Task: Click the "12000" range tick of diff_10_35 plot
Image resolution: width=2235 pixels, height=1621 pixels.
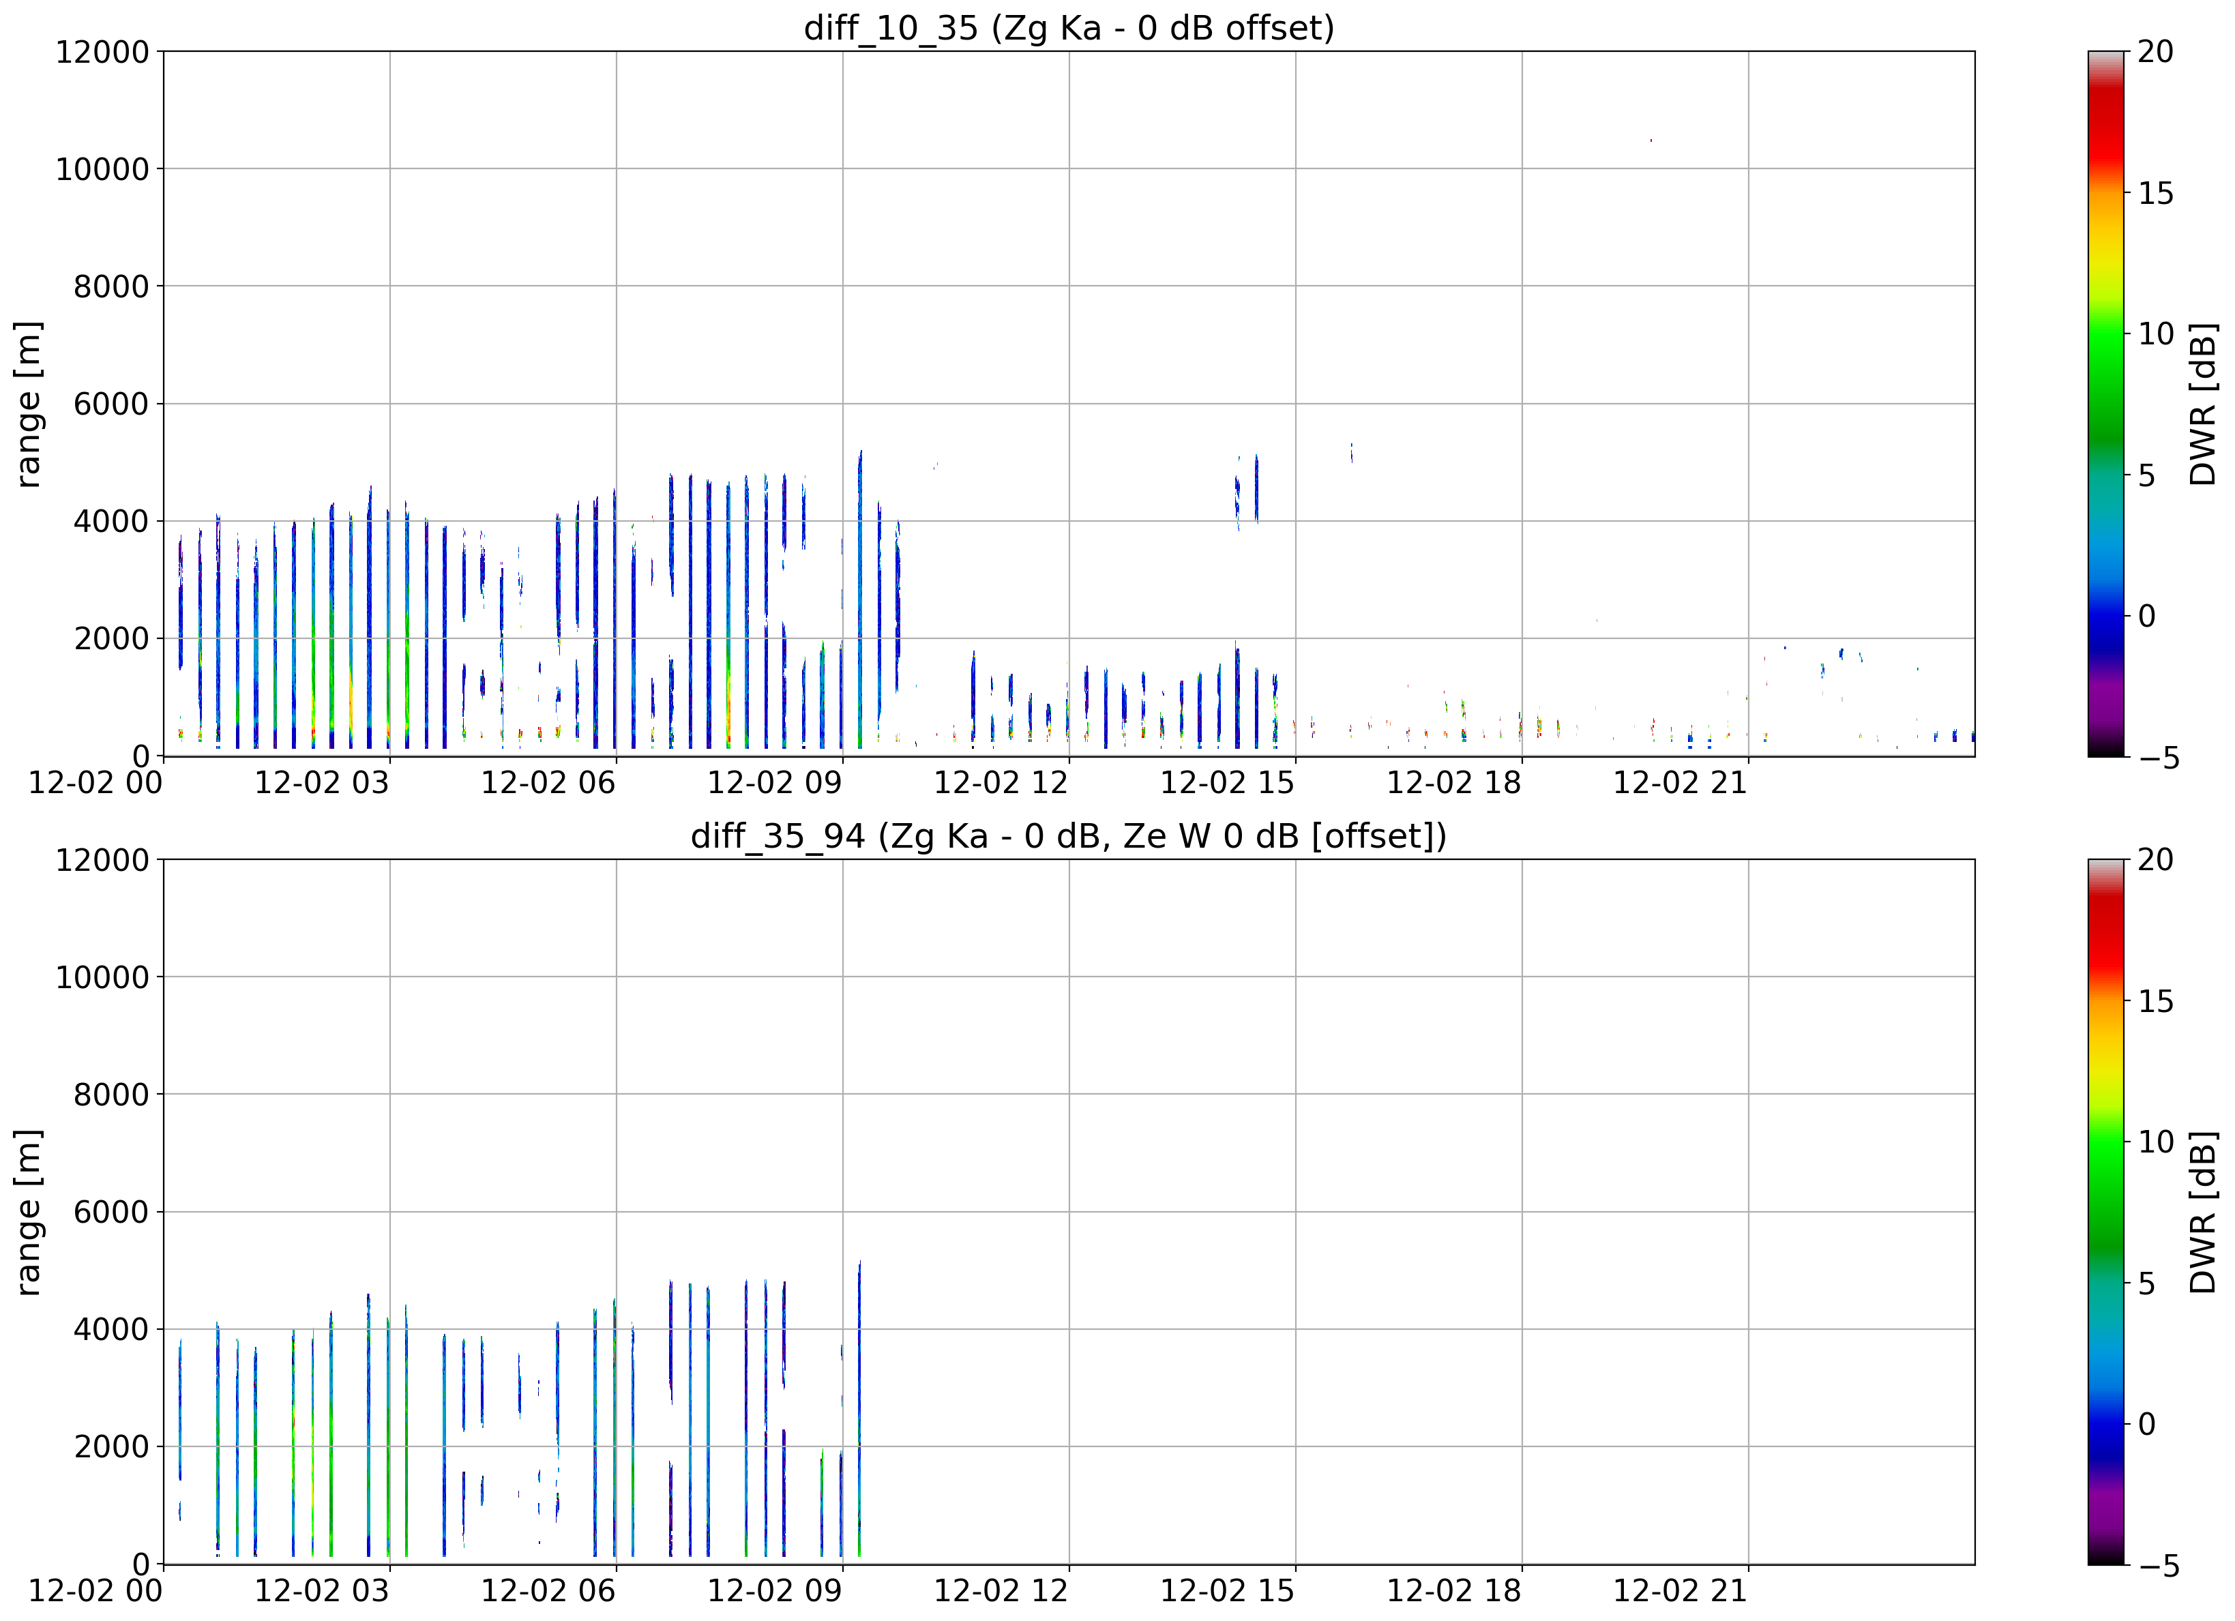Action: 102,53
